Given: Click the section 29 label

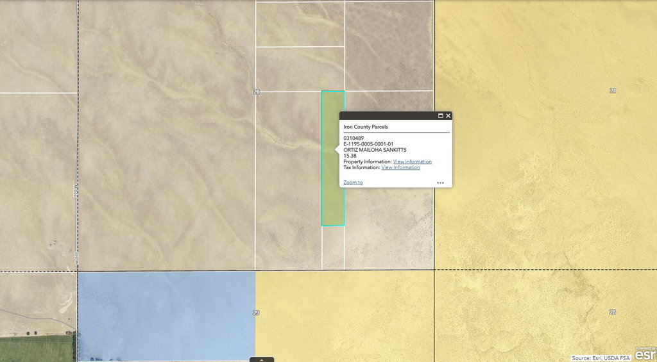Looking at the screenshot, I should point(256,313).
